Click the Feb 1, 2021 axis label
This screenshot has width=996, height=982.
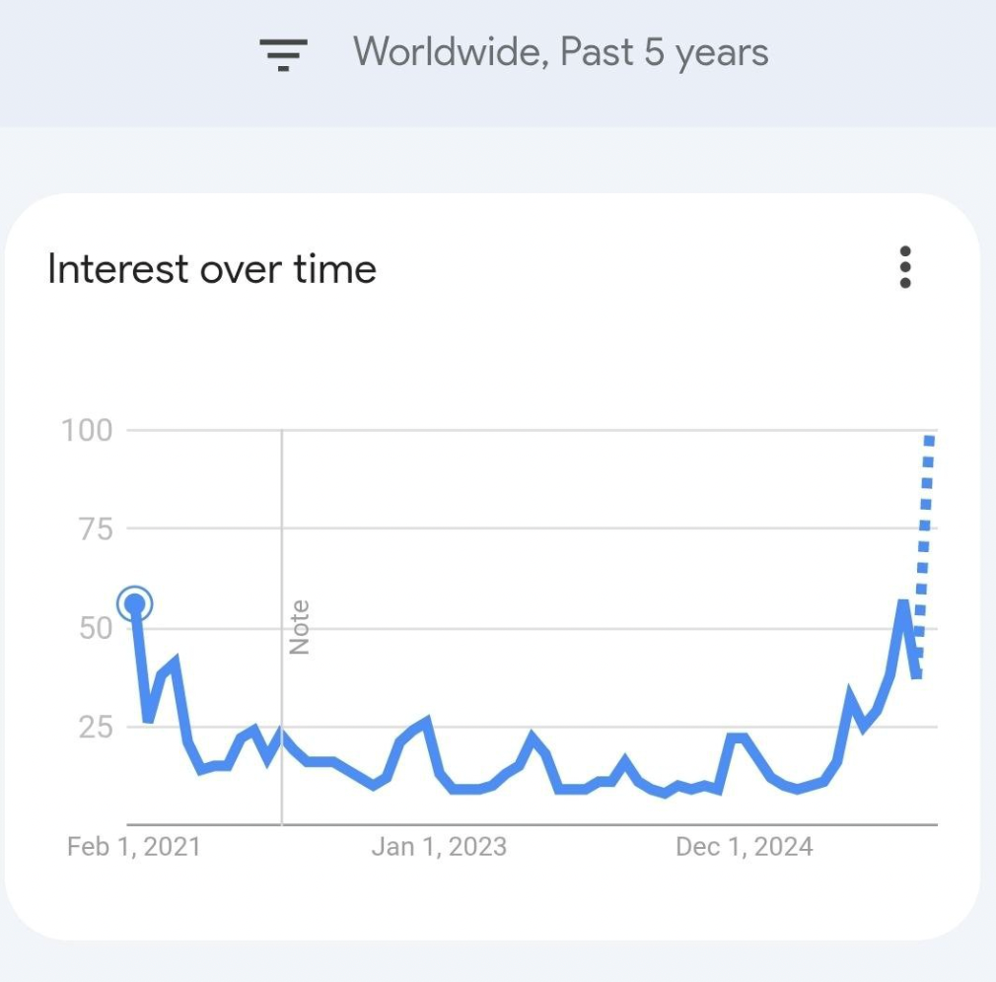pyautogui.click(x=133, y=846)
